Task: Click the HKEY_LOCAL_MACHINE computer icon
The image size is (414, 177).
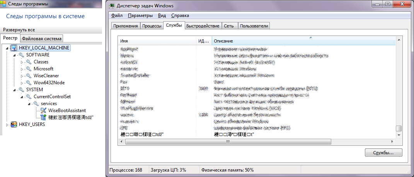Action: tap(14, 48)
